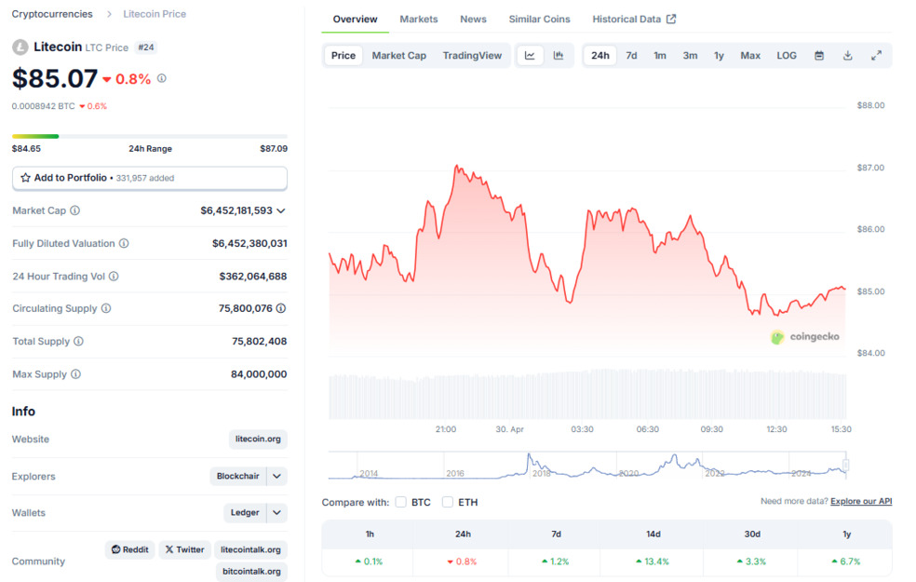Show 24 Hour Trading Vol info icon
This screenshot has width=916, height=582.
(x=114, y=276)
